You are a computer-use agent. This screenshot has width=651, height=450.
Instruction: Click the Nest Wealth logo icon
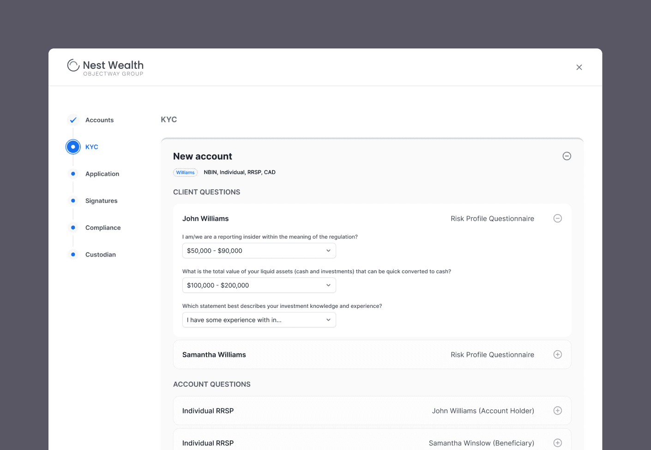coord(73,65)
